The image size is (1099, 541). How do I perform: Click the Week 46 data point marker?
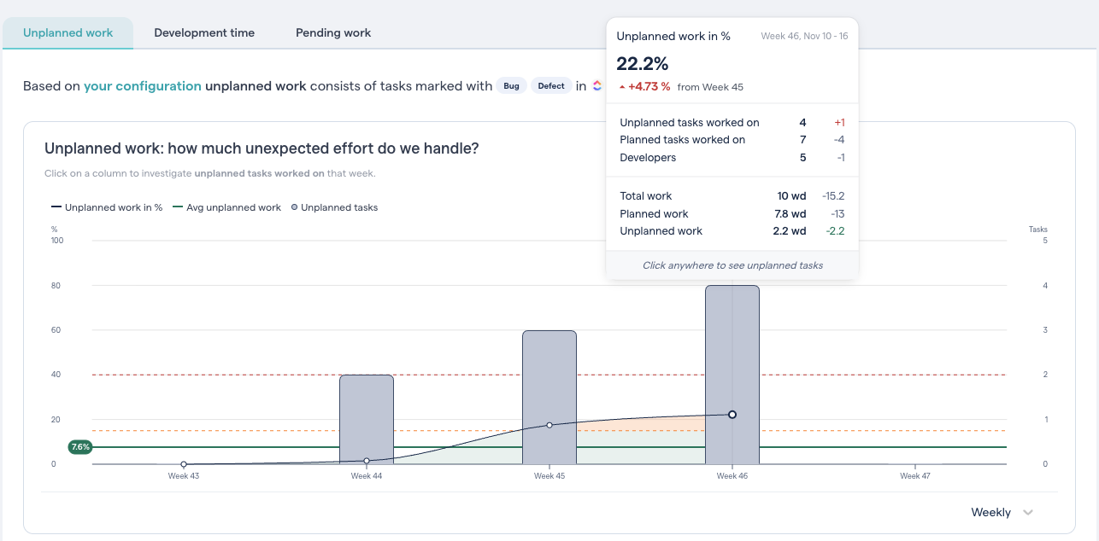point(732,414)
